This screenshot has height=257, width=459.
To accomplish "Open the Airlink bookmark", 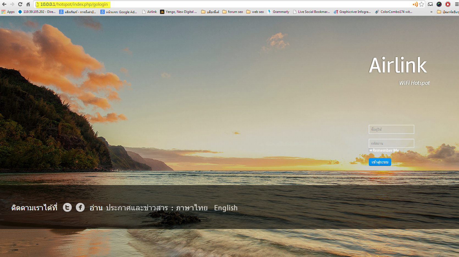I will pyautogui.click(x=149, y=12).
